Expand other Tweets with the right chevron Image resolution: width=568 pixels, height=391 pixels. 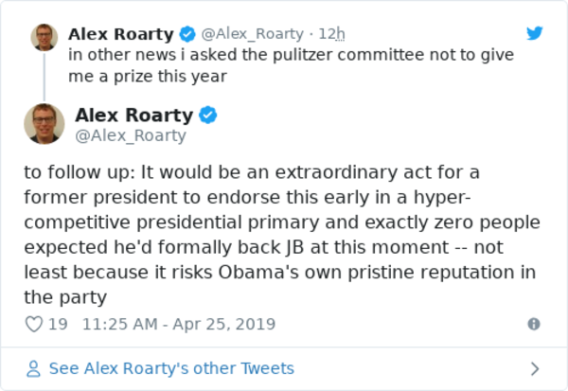(534, 368)
